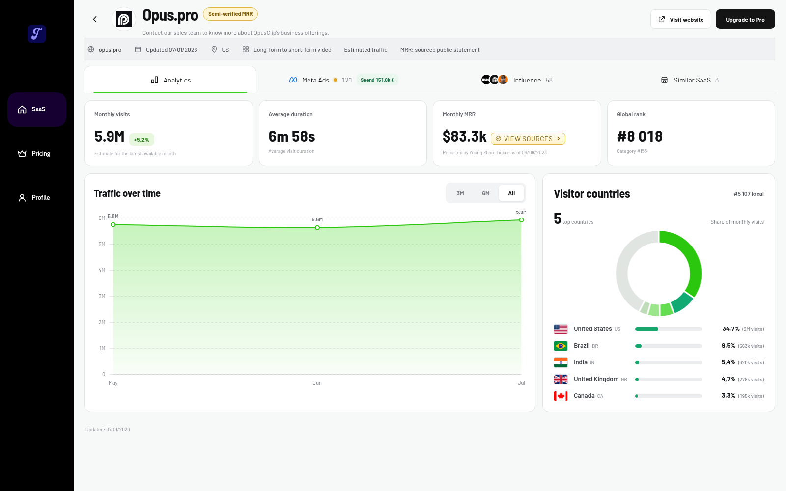Click the location pin icon beside US
This screenshot has width=786, height=491.
[x=214, y=49]
